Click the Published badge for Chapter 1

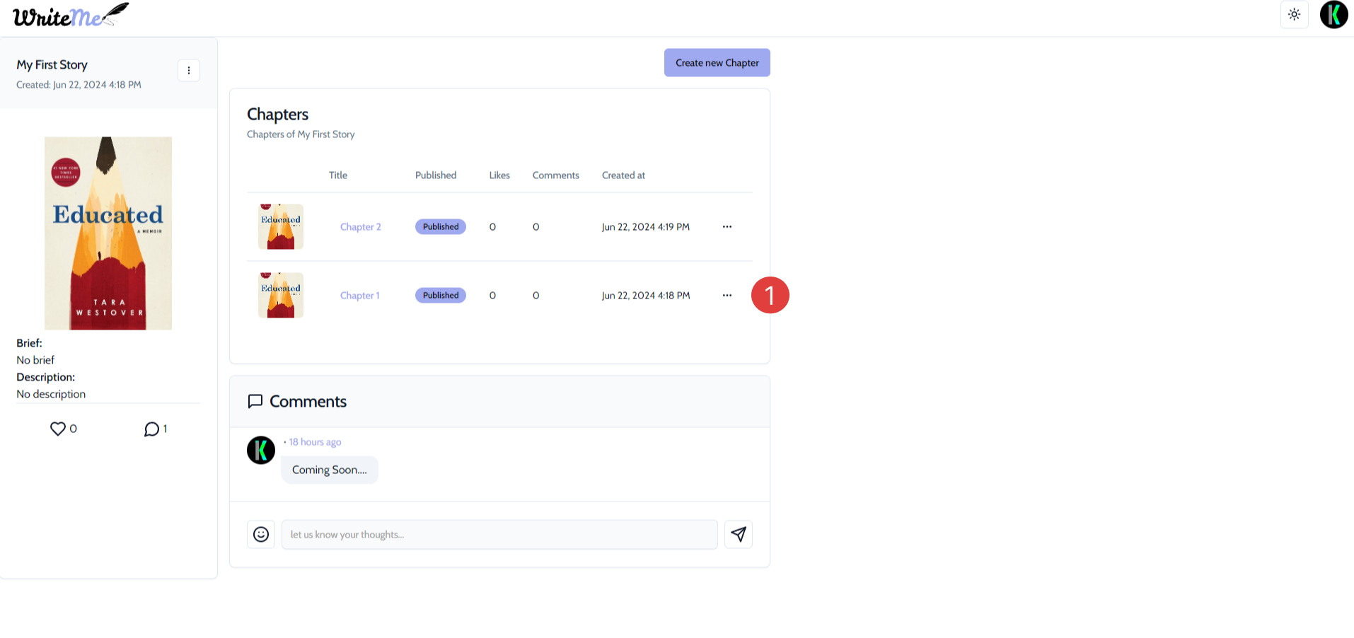point(440,296)
